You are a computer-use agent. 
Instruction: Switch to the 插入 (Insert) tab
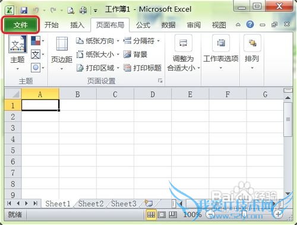click(77, 25)
